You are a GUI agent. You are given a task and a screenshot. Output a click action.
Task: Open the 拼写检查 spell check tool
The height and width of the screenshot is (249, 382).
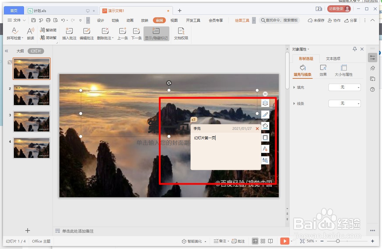tap(15, 34)
